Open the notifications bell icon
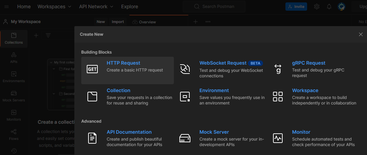Viewport: 367px width, 155px height. point(329,7)
